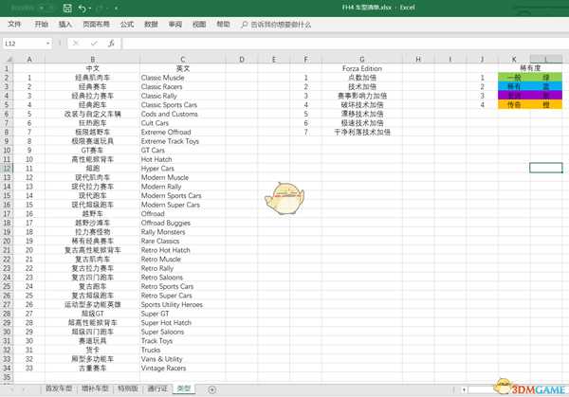Select the orange 传奇 rarity cell
This screenshot has width=569, height=397.
(x=514, y=104)
